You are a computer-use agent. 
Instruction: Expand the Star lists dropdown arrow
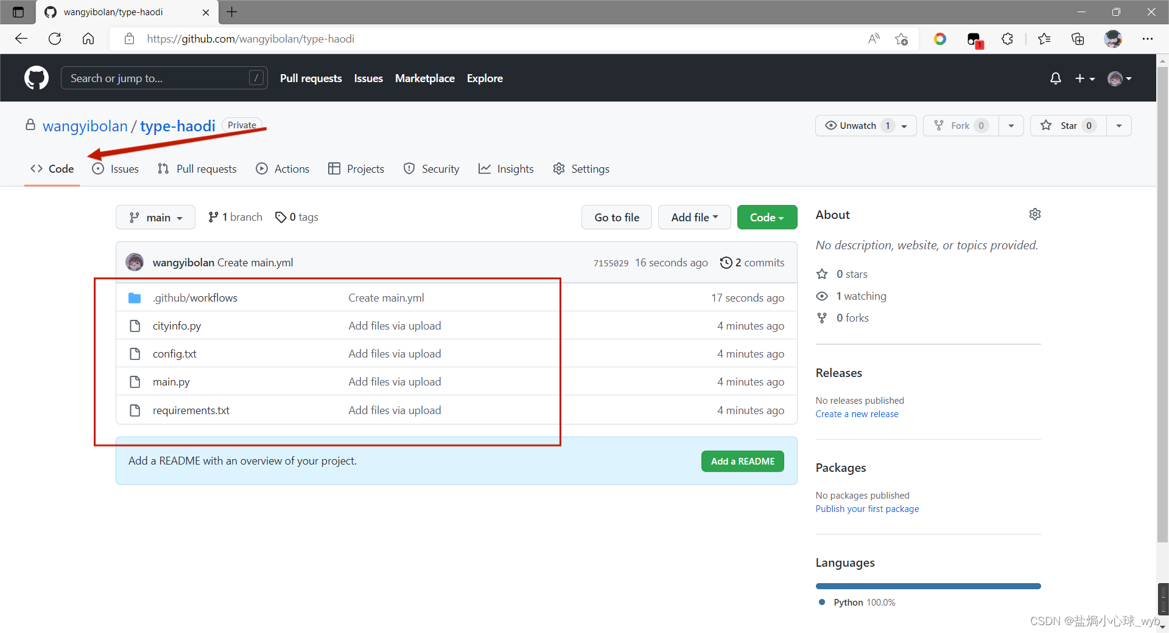(1119, 126)
